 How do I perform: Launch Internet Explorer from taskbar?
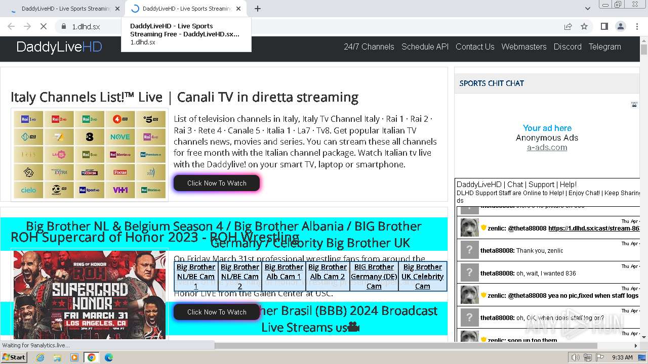coord(40,357)
